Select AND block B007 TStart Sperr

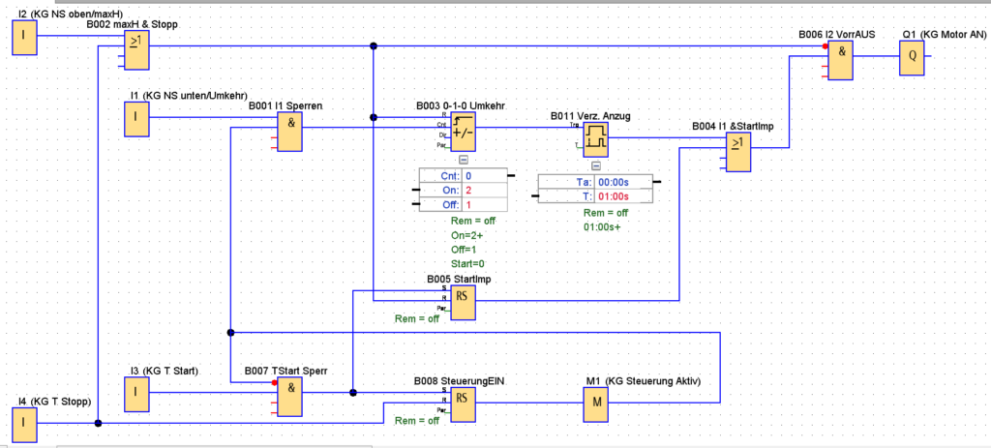coord(289,398)
